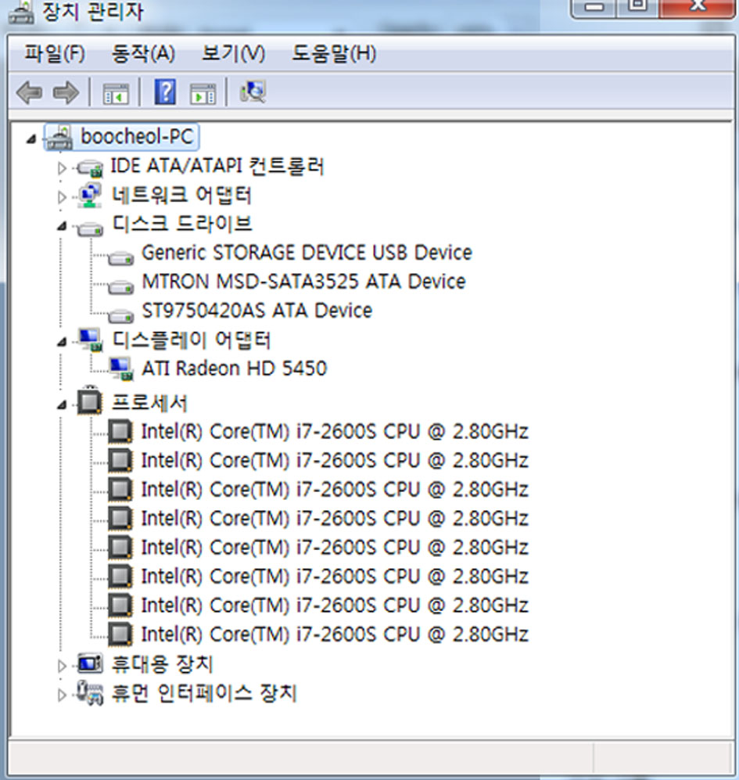The height and width of the screenshot is (780, 739).
Task: Collapse the boocheol-PC root node
Action: coord(30,138)
